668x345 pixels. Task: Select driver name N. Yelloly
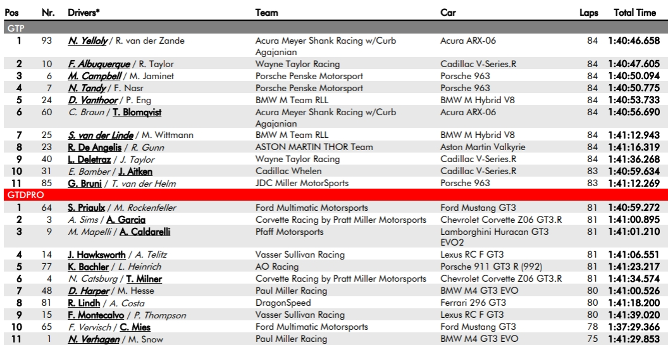click(87, 41)
